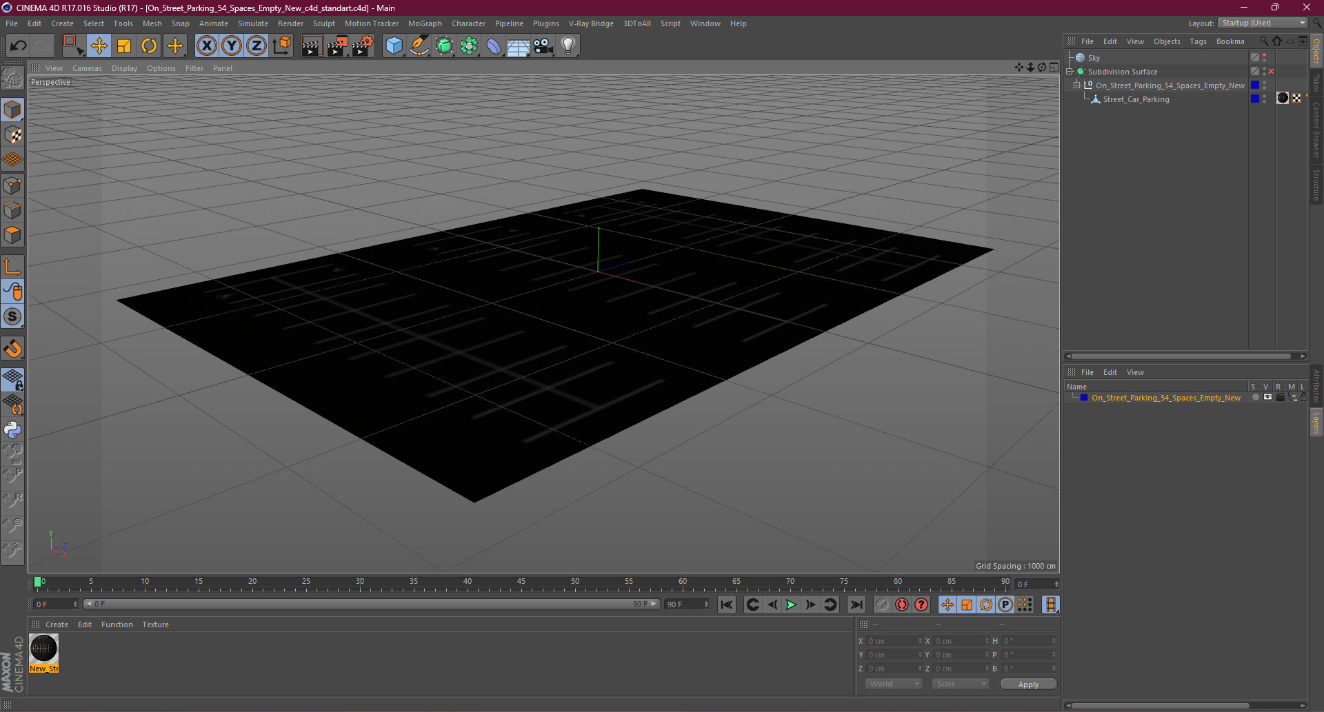Collapse Subdivision Surface tree node

(1070, 72)
